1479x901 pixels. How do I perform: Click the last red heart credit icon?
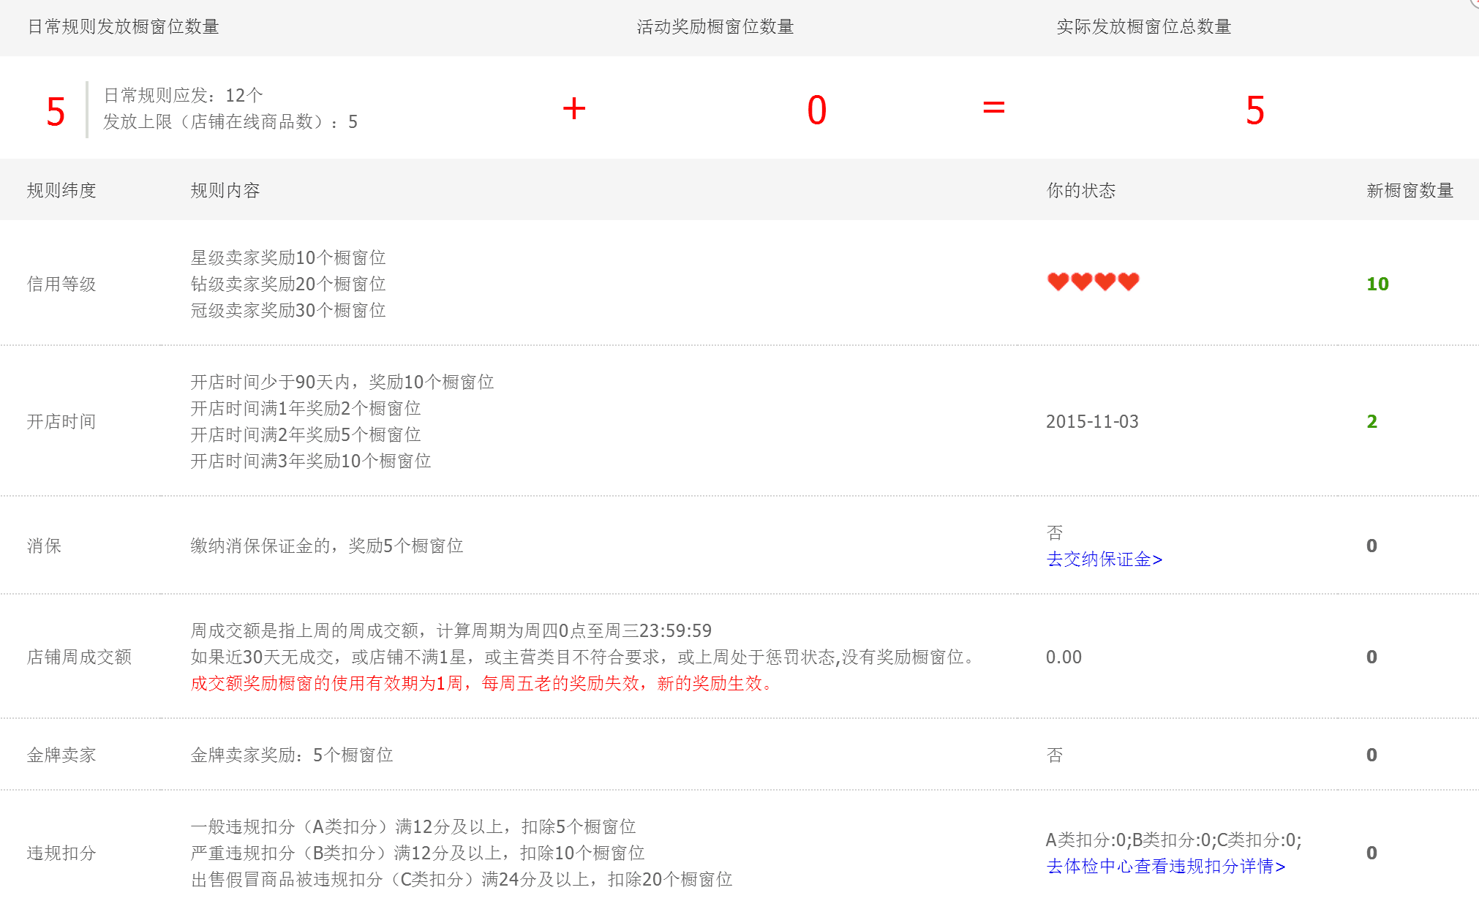coord(1129,282)
